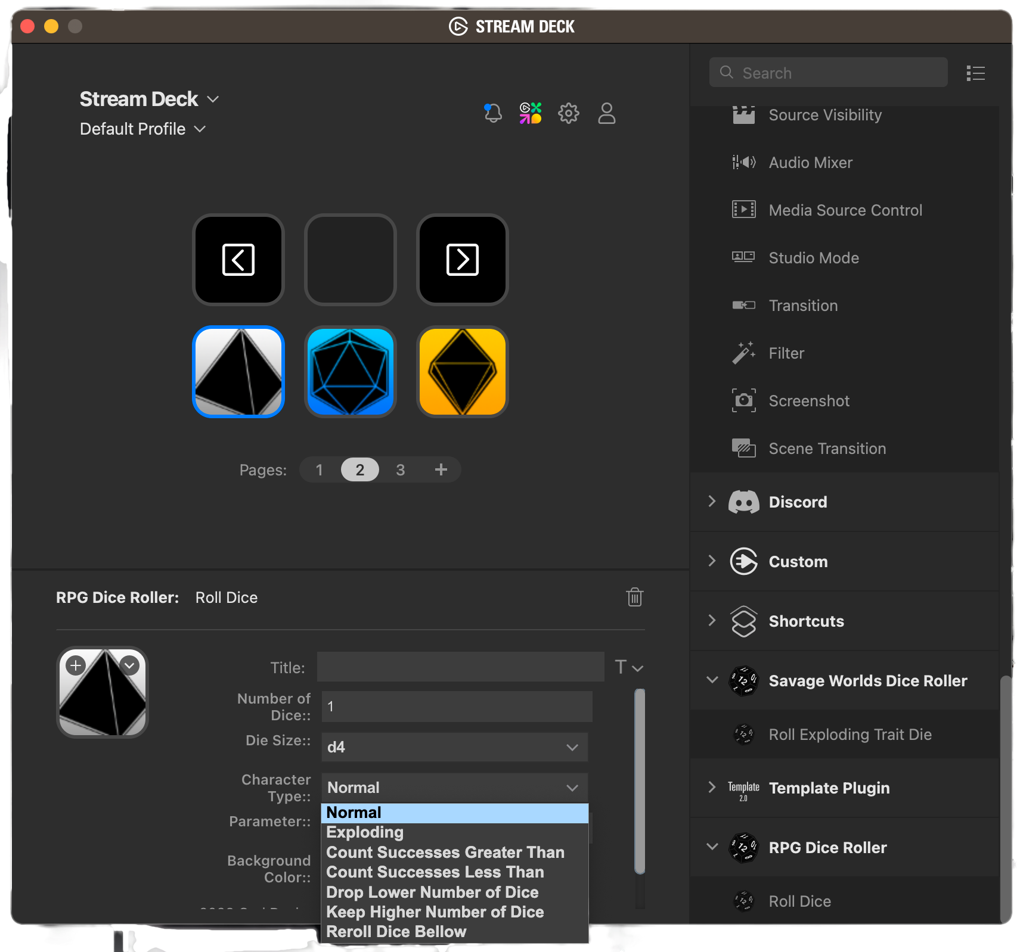Open the title text style T dropdown
The height and width of the screenshot is (952, 1020).
[x=629, y=667]
